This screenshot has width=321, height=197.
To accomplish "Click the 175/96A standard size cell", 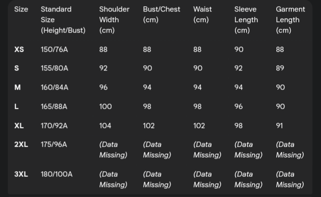I will [54, 144].
